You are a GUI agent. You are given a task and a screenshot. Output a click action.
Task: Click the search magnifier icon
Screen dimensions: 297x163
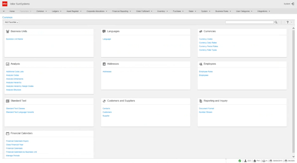point(276,22)
